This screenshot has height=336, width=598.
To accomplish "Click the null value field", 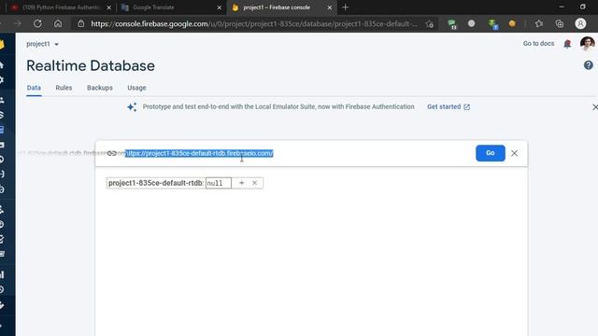I will 218,183.
